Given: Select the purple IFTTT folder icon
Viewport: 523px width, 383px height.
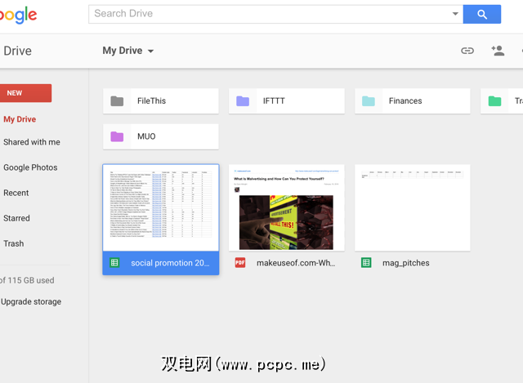Looking at the screenshot, I should [243, 101].
